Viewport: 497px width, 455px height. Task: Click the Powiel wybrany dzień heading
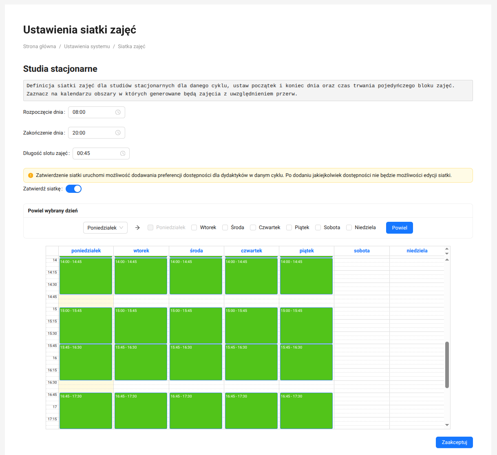(53, 211)
